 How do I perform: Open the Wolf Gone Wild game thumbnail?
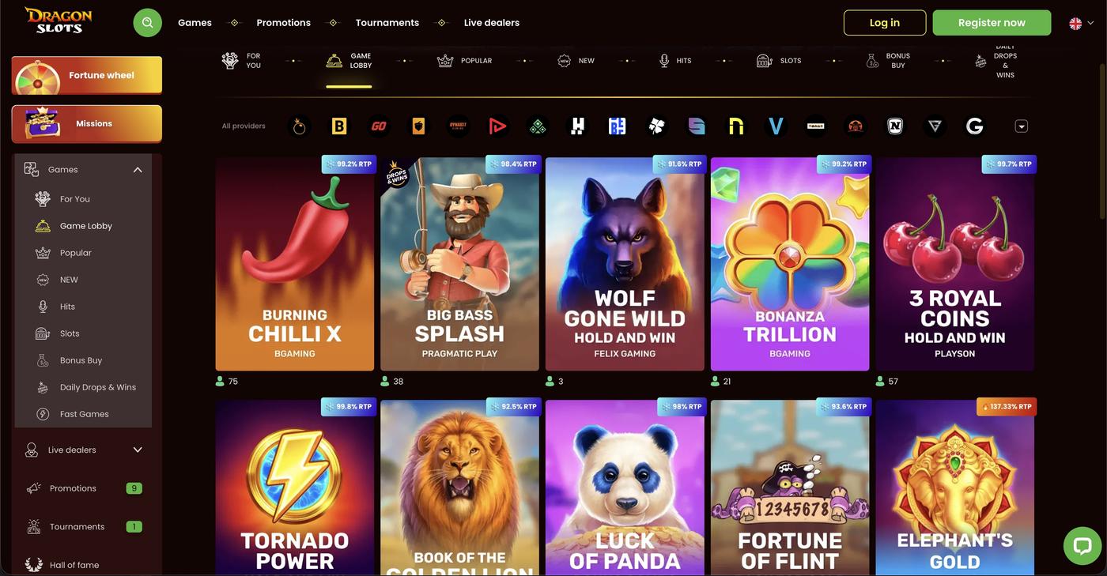[625, 264]
